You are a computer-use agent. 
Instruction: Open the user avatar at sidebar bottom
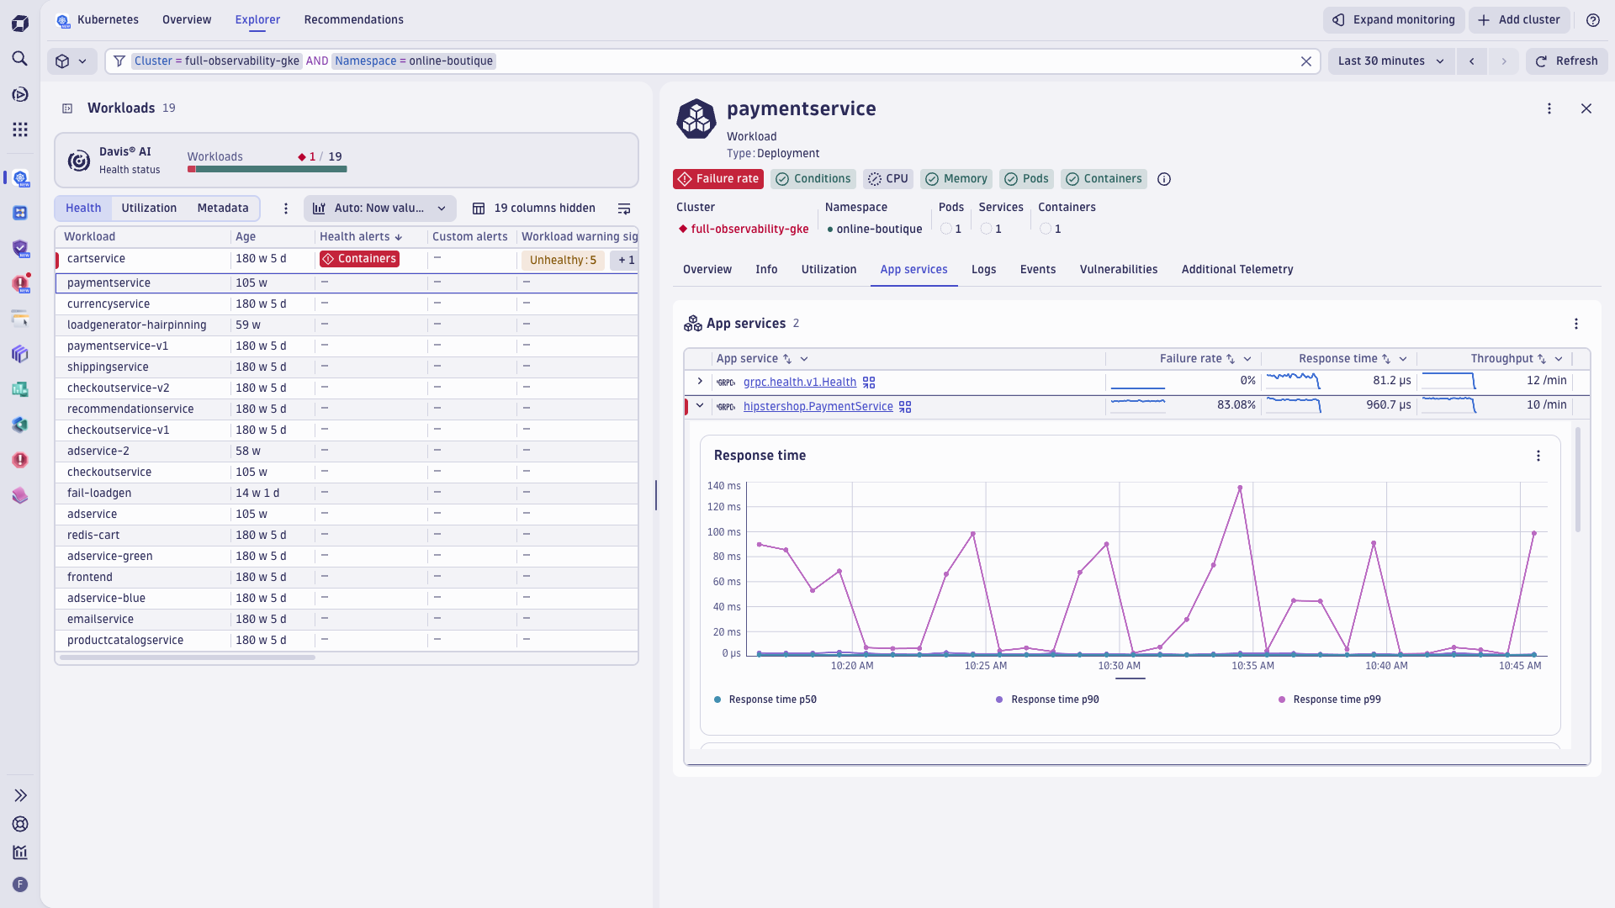pyautogui.click(x=20, y=884)
